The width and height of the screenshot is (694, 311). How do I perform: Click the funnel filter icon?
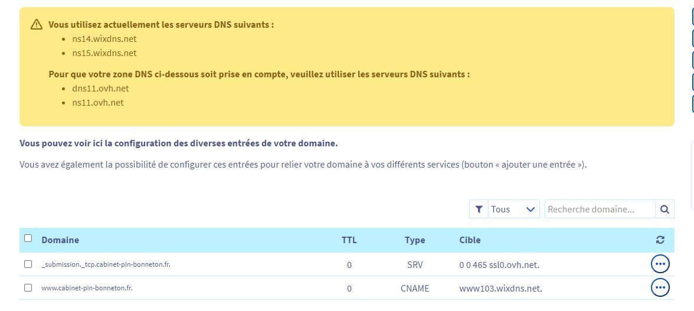coord(479,209)
